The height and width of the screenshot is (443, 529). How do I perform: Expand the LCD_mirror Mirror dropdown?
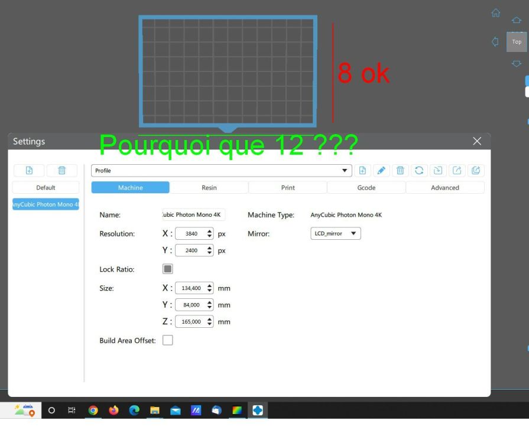[335, 233]
